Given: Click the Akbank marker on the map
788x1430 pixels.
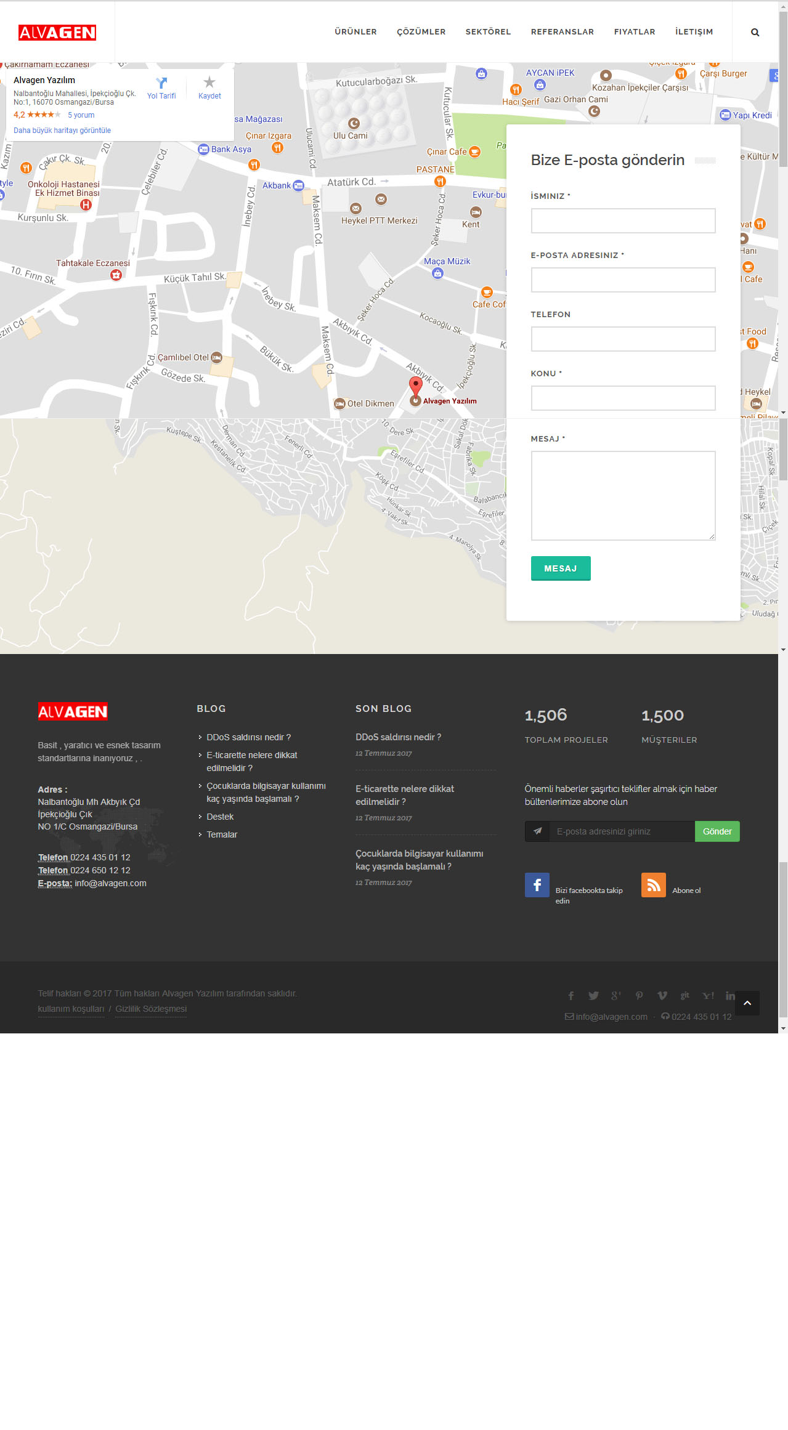Looking at the screenshot, I should tap(299, 185).
